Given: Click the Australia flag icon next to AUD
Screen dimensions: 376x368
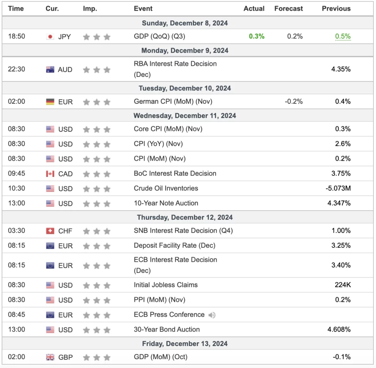Looking at the screenshot, I should 50,69.
